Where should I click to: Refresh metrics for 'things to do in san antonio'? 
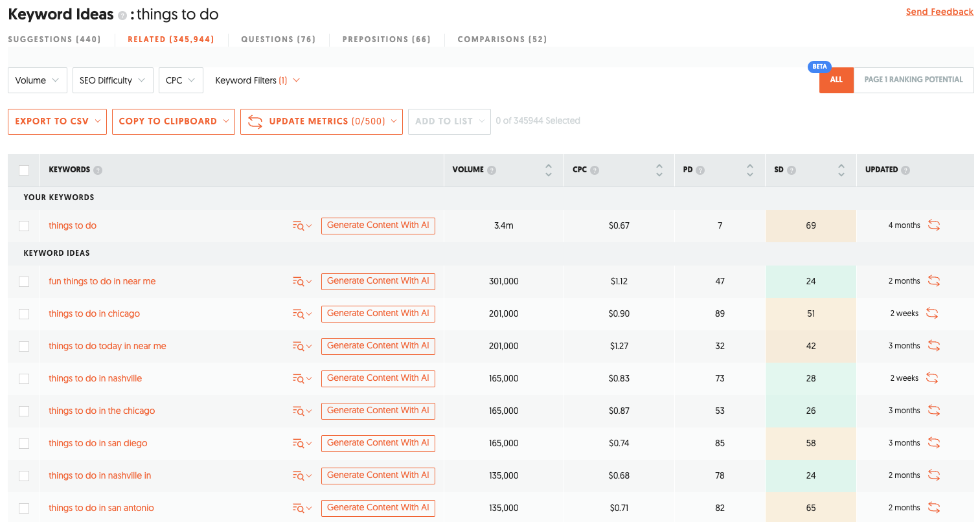tap(933, 508)
